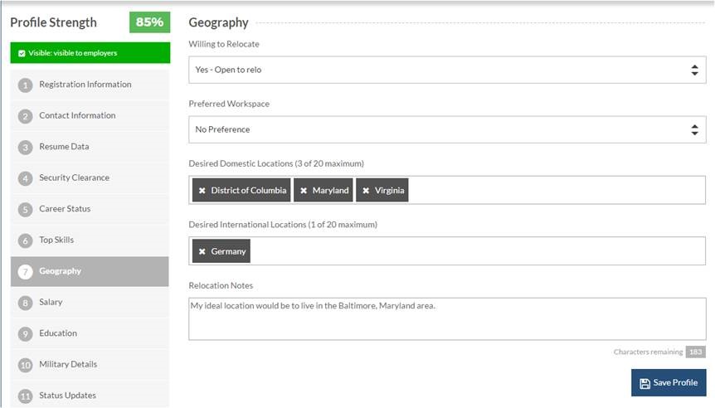The width and height of the screenshot is (715, 408).
Task: Toggle the Visible to employers checkbox
Action: click(x=22, y=53)
